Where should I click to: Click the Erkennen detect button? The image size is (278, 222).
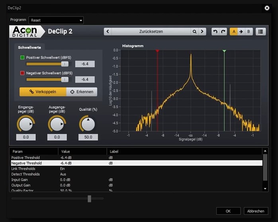82,92
